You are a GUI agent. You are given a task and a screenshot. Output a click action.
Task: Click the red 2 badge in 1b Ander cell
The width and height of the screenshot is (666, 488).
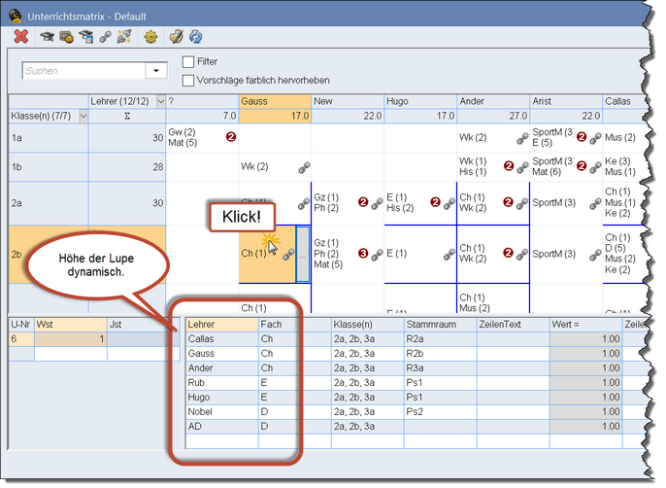pyautogui.click(x=509, y=166)
